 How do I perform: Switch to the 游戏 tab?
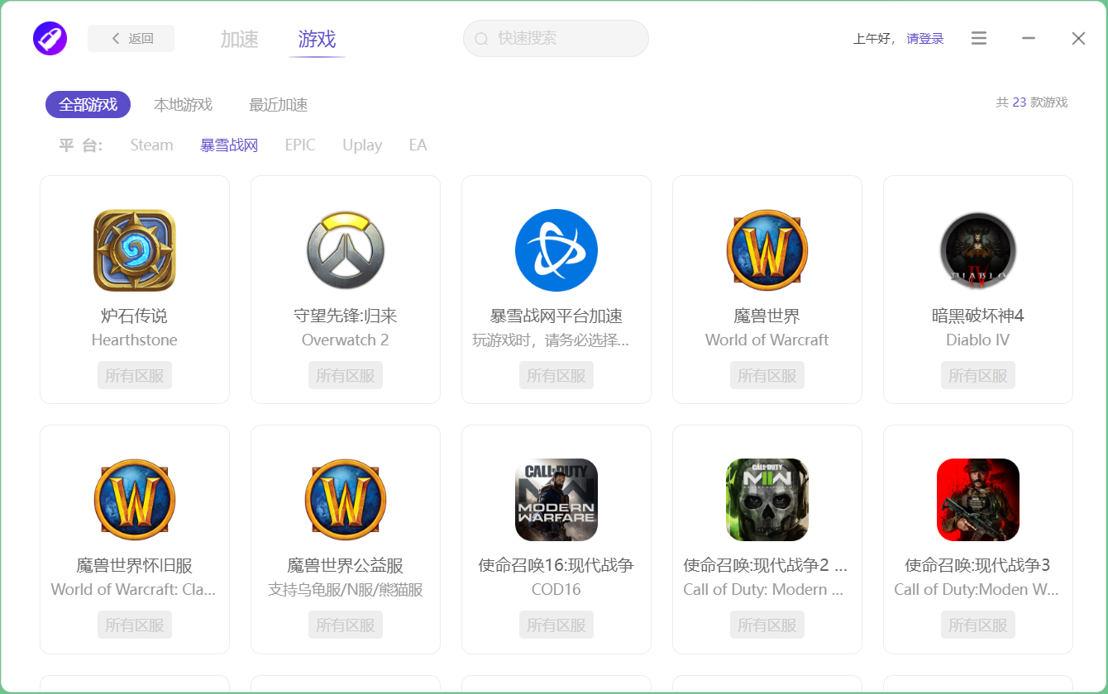(x=317, y=39)
